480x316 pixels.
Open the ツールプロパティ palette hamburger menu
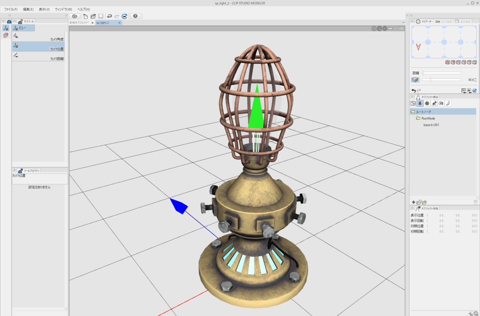pos(14,170)
